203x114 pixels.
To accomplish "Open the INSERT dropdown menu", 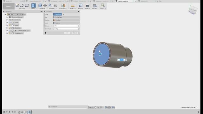I will pyautogui.click(x=80, y=9).
